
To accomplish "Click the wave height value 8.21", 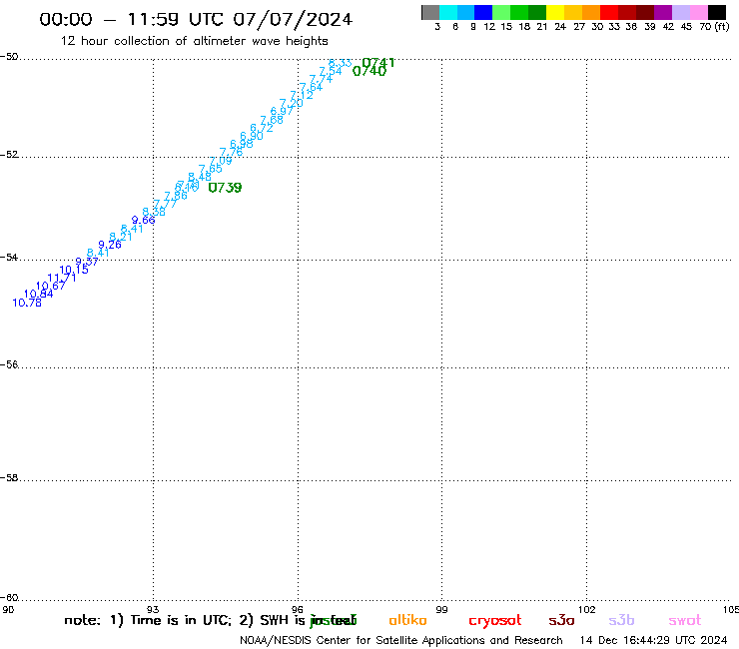I will click(x=121, y=237).
